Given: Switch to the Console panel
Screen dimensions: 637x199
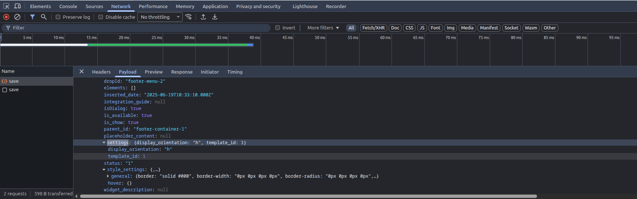Looking at the screenshot, I should (68, 6).
